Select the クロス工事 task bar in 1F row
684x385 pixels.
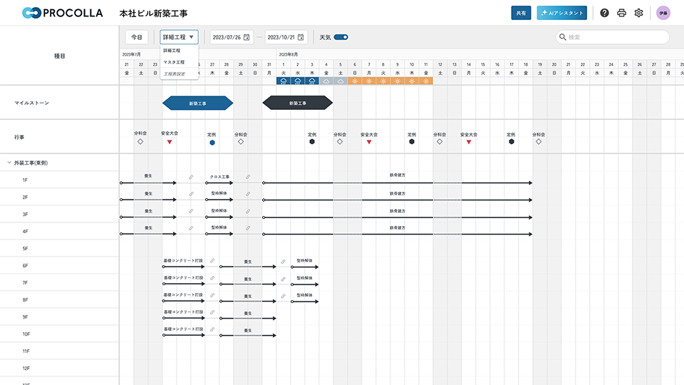220,183
